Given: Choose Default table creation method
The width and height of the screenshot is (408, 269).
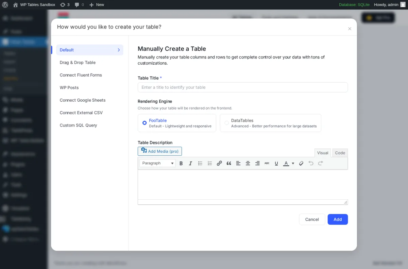Looking at the screenshot, I should [90, 50].
